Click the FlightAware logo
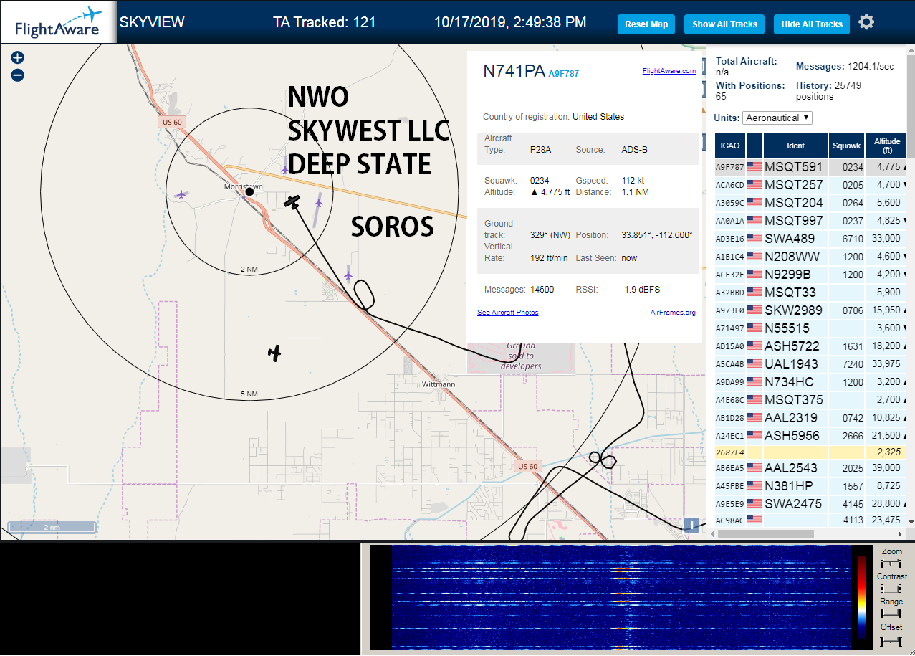Image resolution: width=915 pixels, height=656 pixels. [x=58, y=22]
